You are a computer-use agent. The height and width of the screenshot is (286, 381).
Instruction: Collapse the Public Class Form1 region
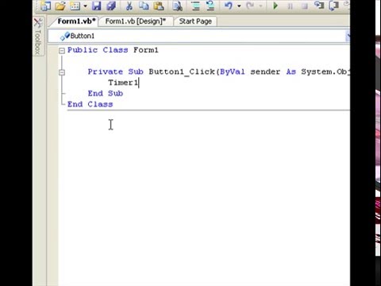tap(62, 51)
